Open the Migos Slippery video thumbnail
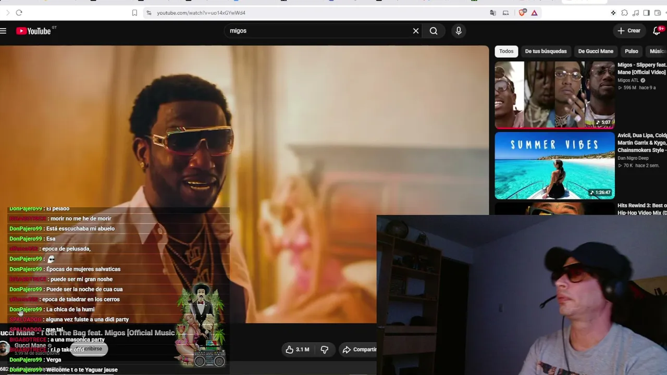 554,95
